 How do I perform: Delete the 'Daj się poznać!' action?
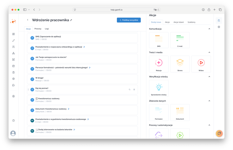pyautogui.click(x=134, y=90)
